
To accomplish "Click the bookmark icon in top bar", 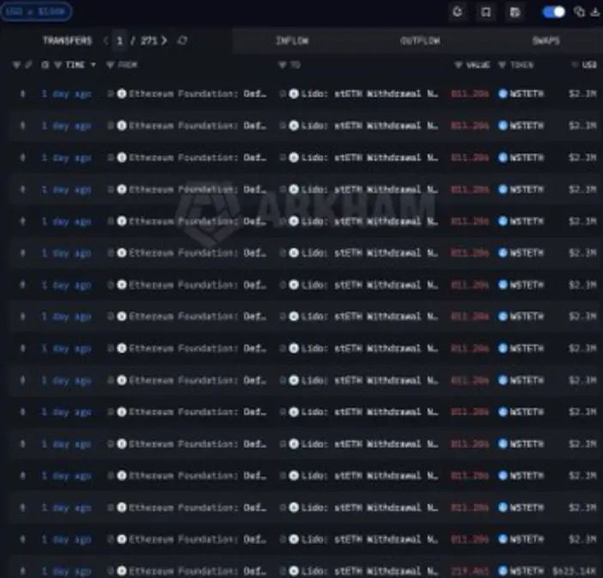I will pyautogui.click(x=486, y=12).
